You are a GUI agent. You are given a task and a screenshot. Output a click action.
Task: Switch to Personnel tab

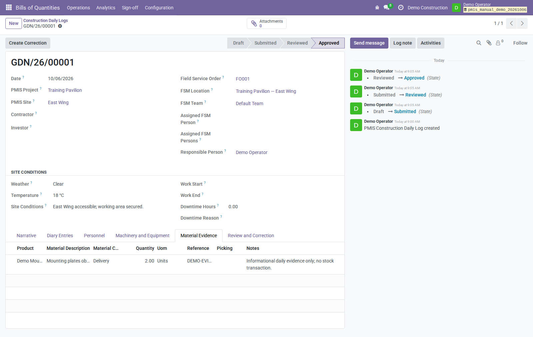click(94, 236)
